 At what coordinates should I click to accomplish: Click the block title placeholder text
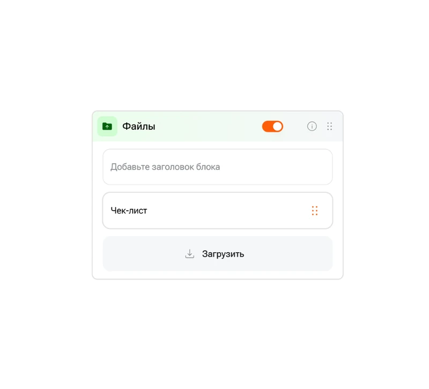pos(165,167)
